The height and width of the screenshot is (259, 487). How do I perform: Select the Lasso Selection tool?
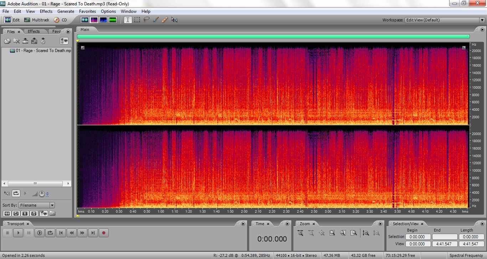coord(146,20)
